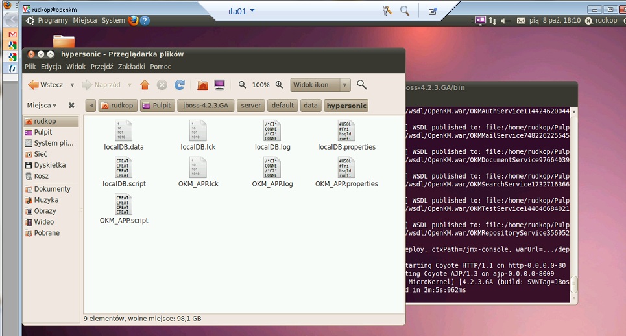This screenshot has width=626, height=336.
Task: Go to Pulpit in the path bar
Action: tap(157, 106)
